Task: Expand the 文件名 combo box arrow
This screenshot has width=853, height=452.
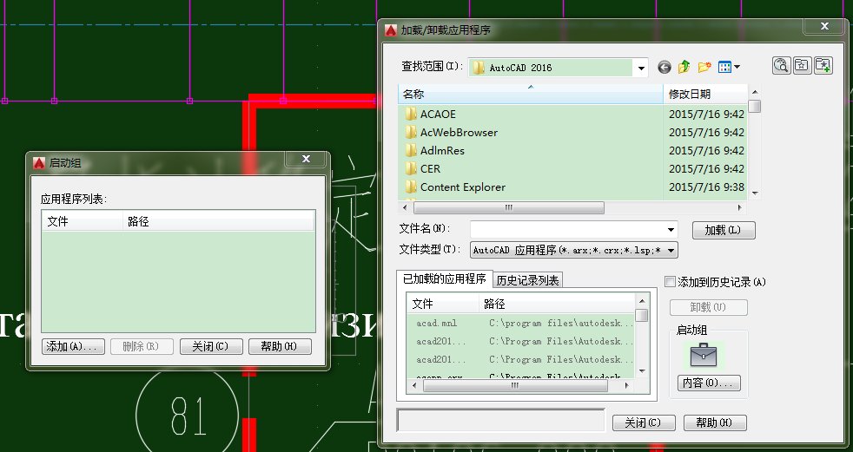Action: coord(671,229)
